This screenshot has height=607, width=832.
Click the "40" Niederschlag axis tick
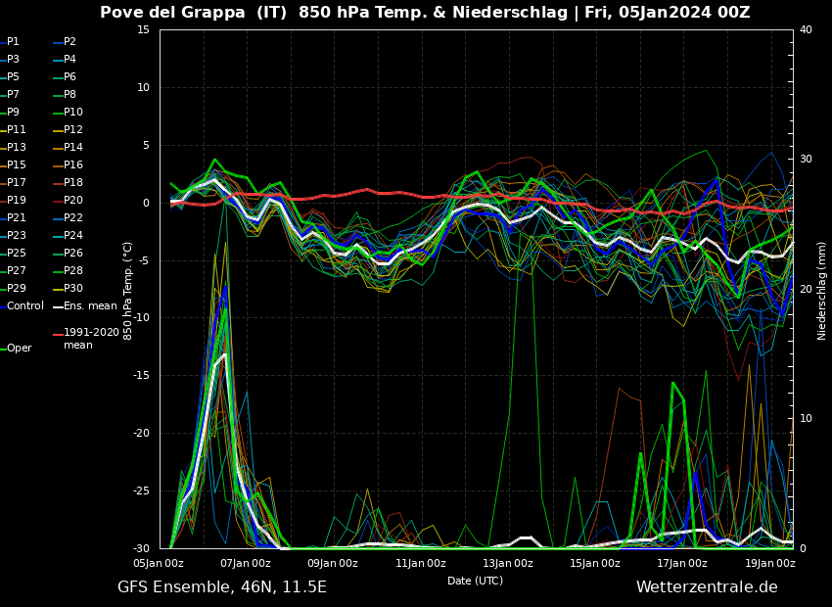pyautogui.click(x=806, y=29)
